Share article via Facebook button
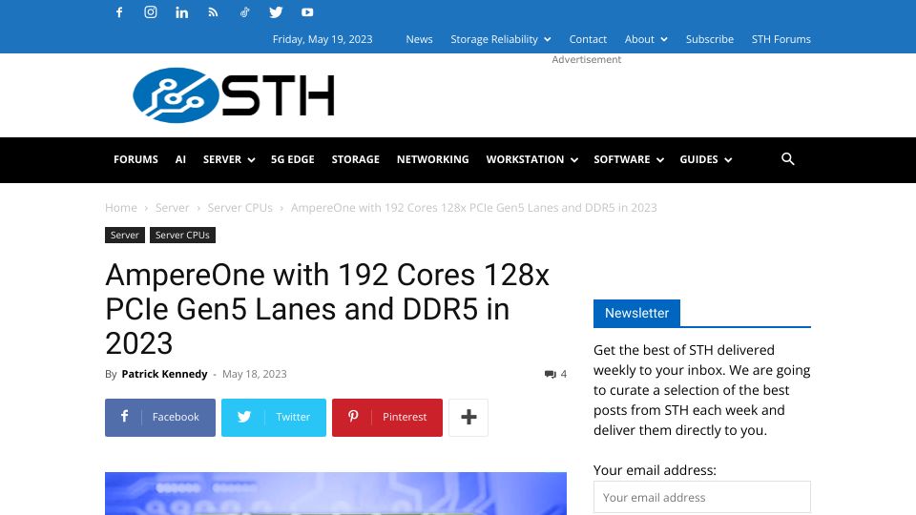This screenshot has height=515, width=916. point(160,418)
